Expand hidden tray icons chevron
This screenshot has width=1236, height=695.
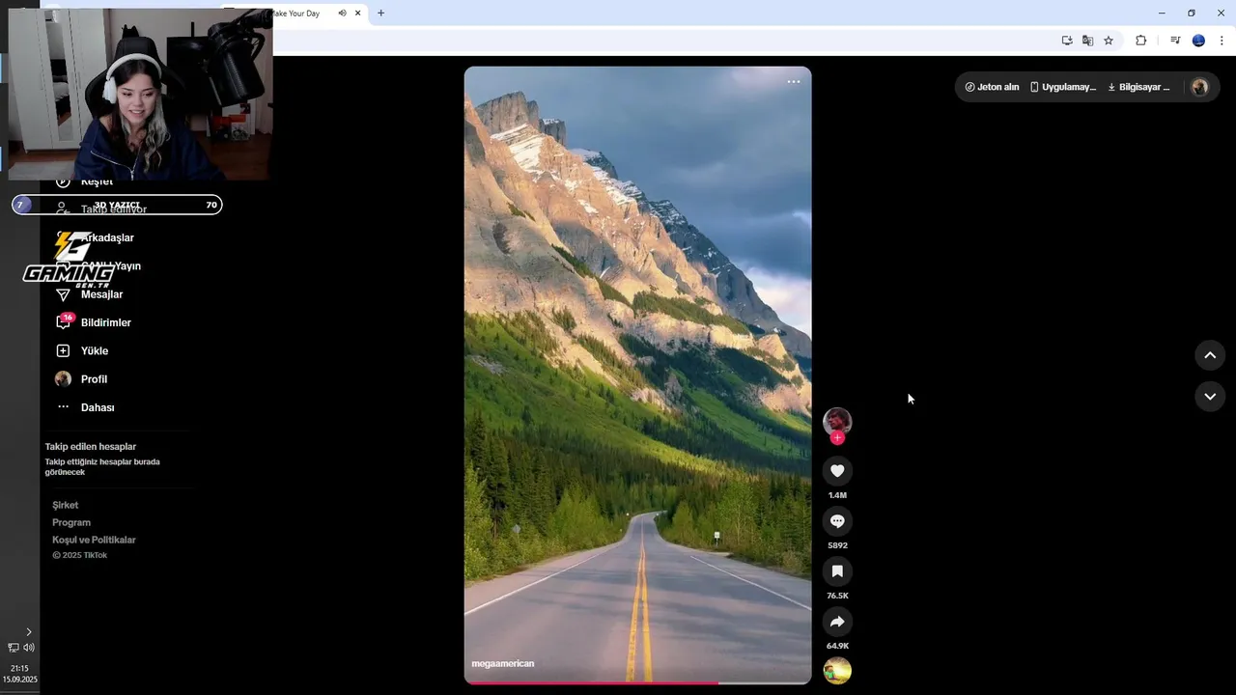coord(28,632)
